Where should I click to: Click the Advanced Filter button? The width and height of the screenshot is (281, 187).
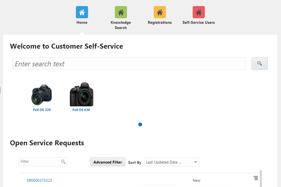(108, 162)
